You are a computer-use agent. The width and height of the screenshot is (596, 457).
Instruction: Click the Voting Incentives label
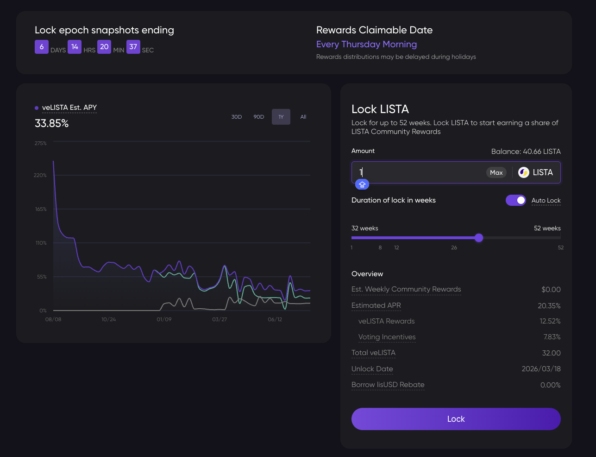387,337
